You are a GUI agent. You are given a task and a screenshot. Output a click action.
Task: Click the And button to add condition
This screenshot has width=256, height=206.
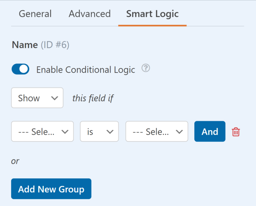point(210,131)
